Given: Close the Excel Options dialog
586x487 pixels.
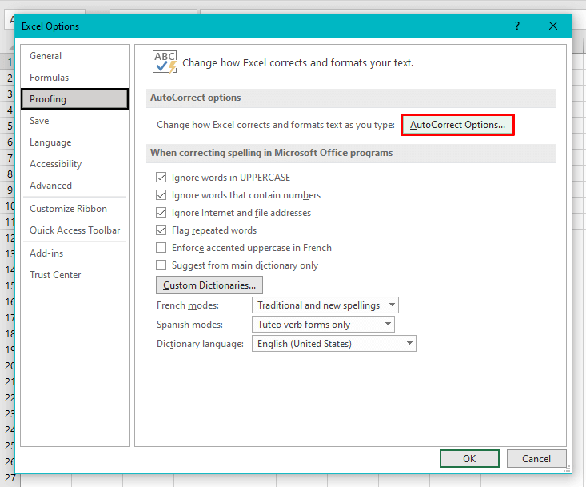Looking at the screenshot, I should (x=553, y=26).
